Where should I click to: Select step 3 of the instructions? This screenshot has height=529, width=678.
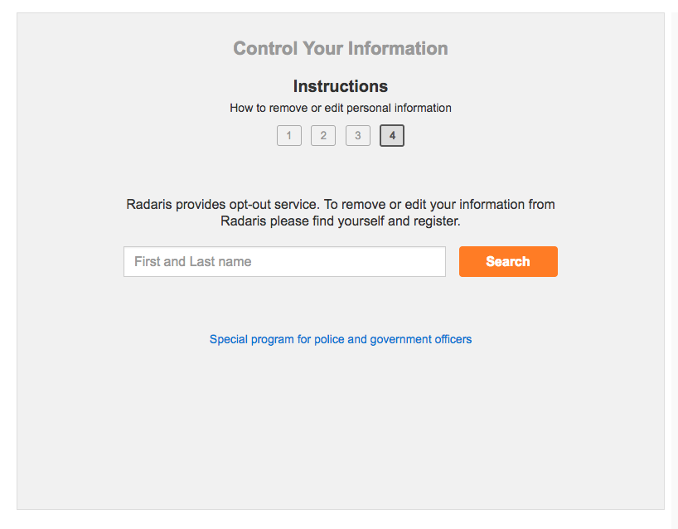(x=357, y=135)
